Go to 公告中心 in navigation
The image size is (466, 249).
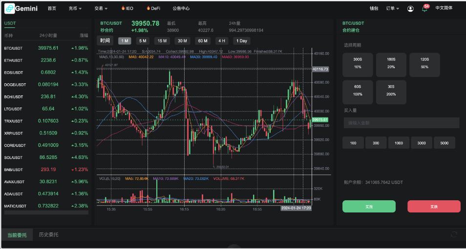coord(181,8)
